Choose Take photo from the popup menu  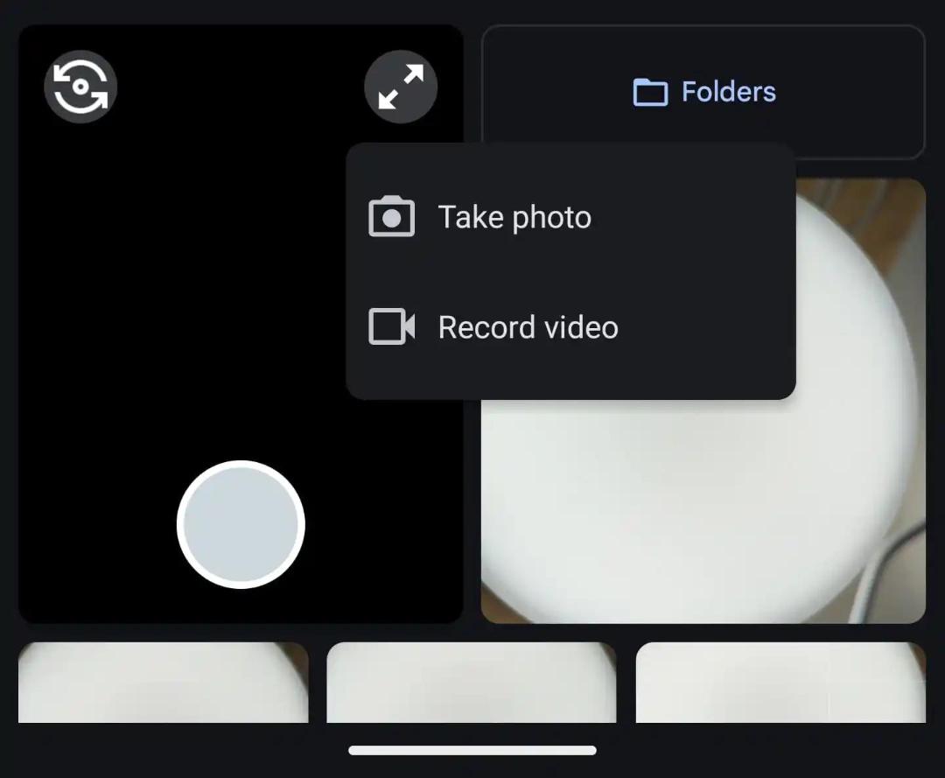(x=570, y=217)
